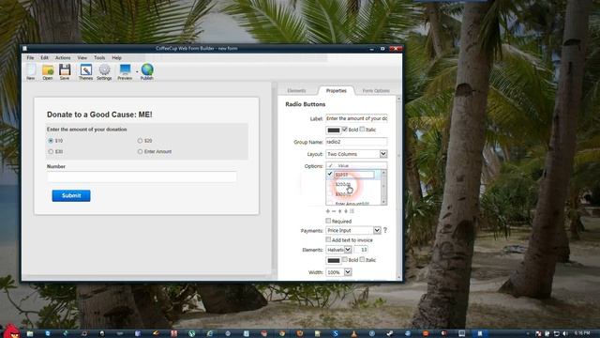This screenshot has height=338, width=600.
Task: Click the Group Name field with radio2
Action: pos(356,142)
